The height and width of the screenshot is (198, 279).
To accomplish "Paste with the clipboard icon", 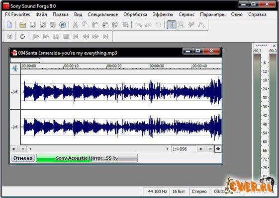I will [x=95, y=25].
